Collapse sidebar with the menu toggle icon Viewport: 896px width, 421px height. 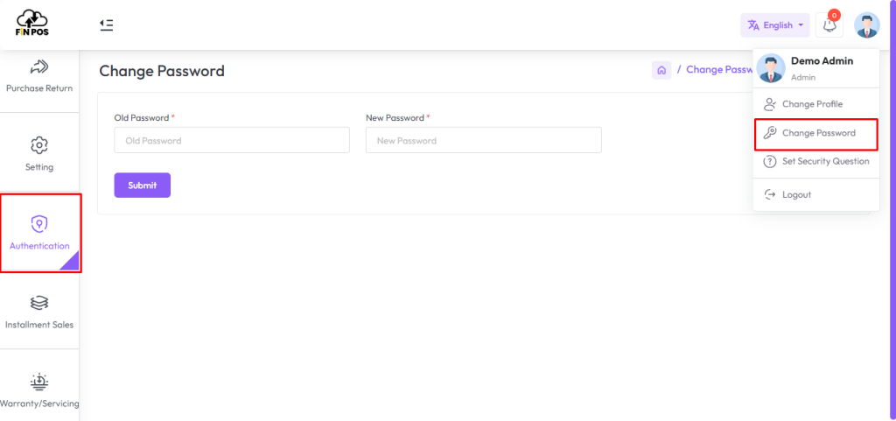tap(106, 25)
